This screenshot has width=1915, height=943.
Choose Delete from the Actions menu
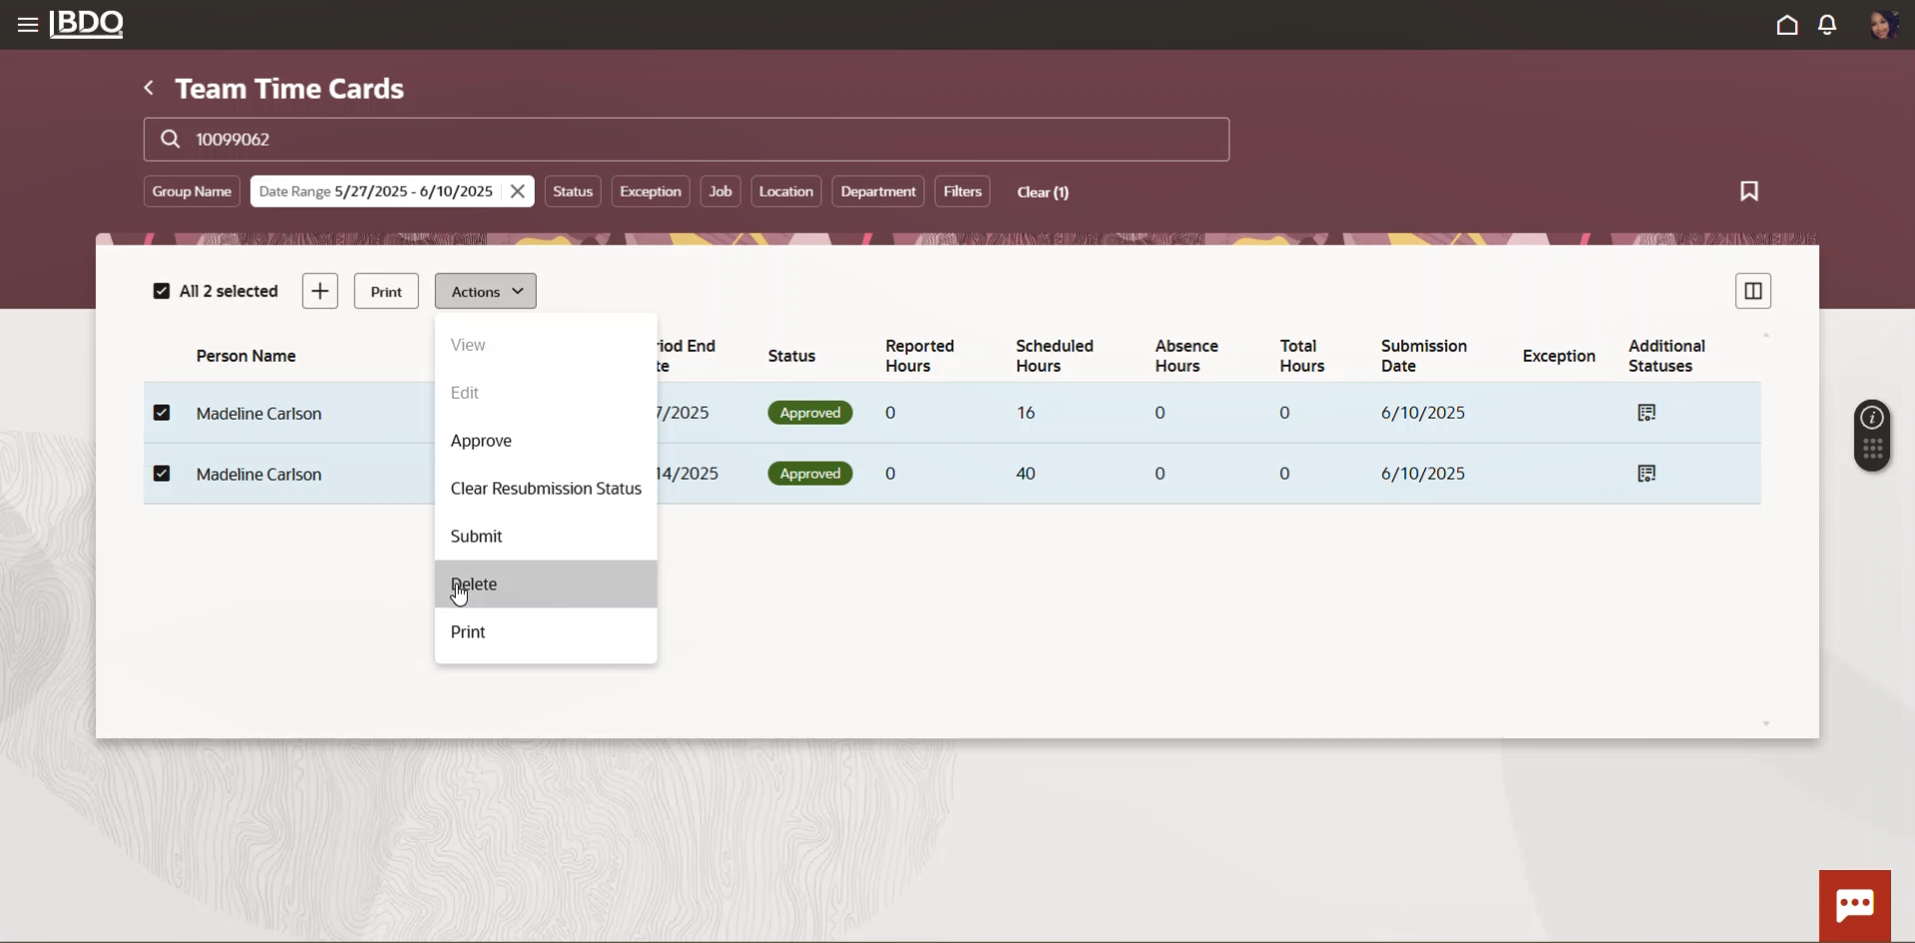(x=546, y=584)
